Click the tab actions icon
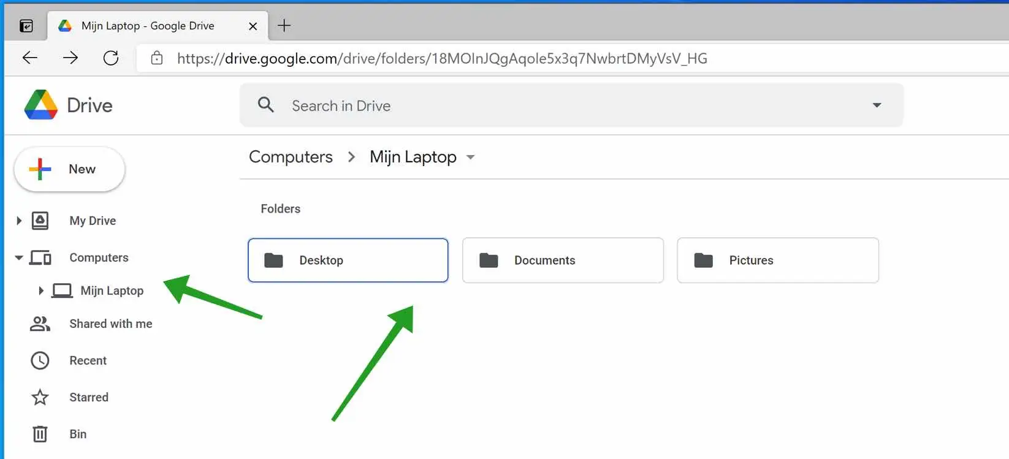This screenshot has height=459, width=1009. point(26,26)
